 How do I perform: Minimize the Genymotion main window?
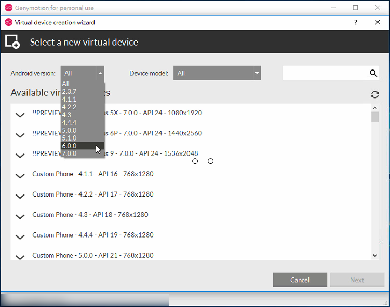tap(333, 8)
